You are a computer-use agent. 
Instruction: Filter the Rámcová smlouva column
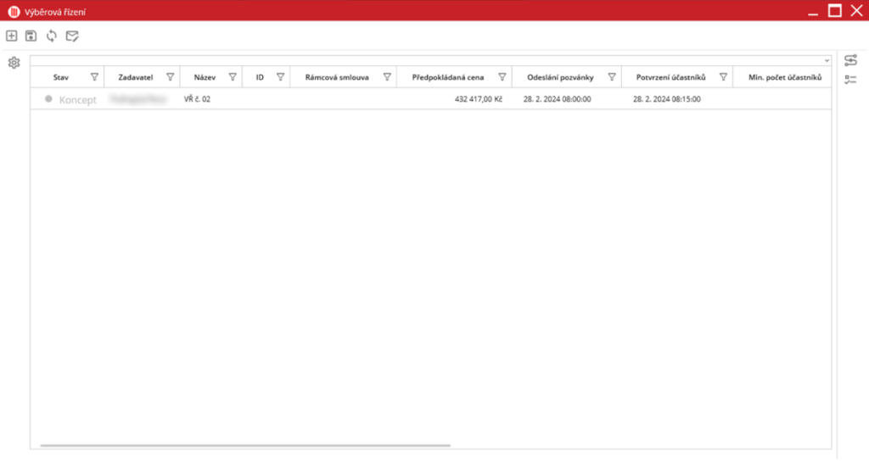coord(387,77)
